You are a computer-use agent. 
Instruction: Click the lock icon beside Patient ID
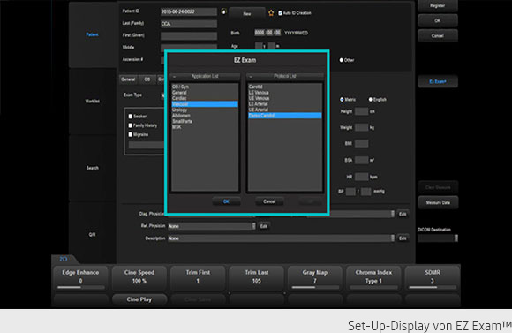tap(223, 11)
